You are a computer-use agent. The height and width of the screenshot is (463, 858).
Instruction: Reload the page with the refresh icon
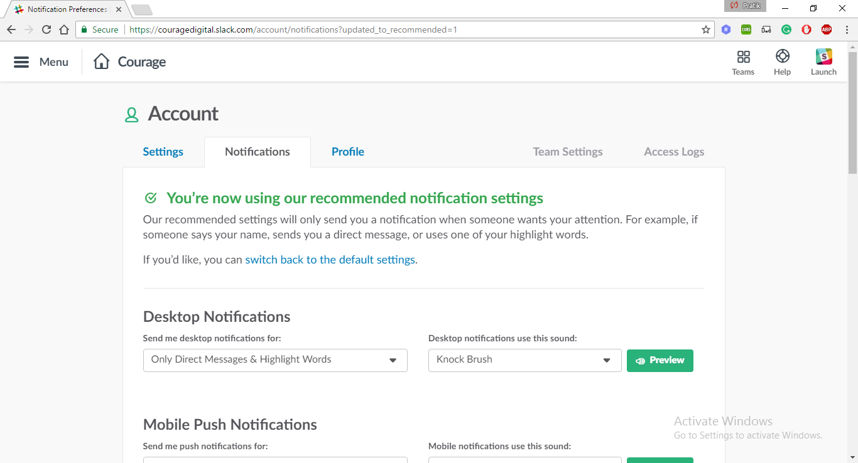tap(46, 29)
